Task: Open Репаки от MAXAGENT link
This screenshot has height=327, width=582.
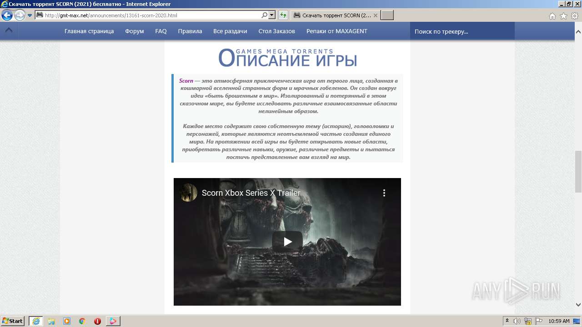Action: pyautogui.click(x=337, y=31)
